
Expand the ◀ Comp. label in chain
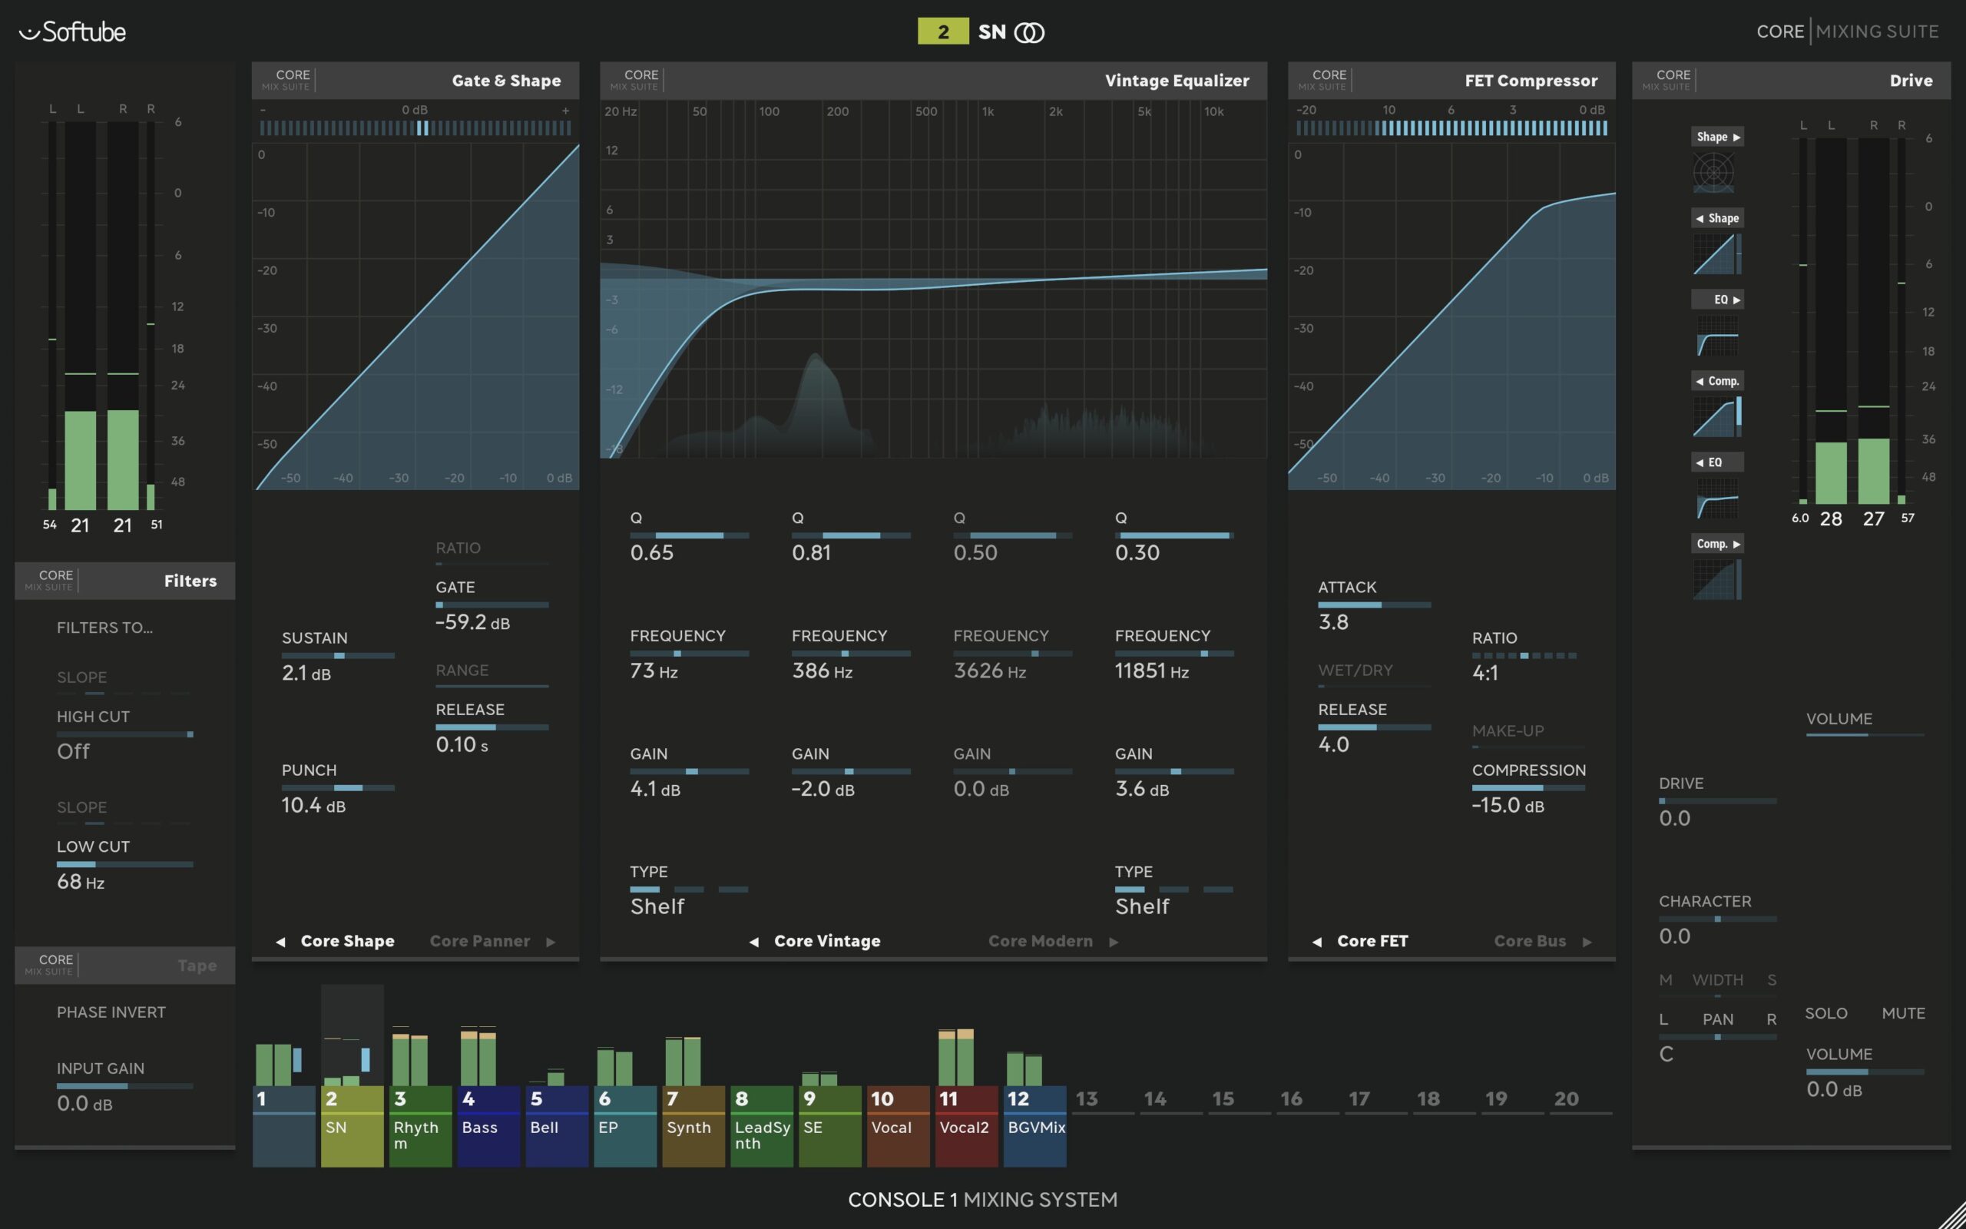point(1718,380)
